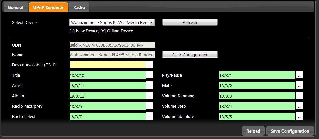
Task: Click the Save Configuration button
Action: coord(290,131)
